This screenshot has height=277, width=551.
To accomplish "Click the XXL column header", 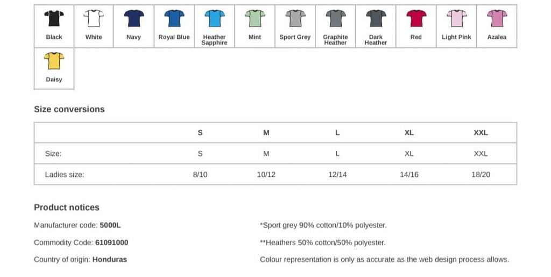I will point(481,133).
